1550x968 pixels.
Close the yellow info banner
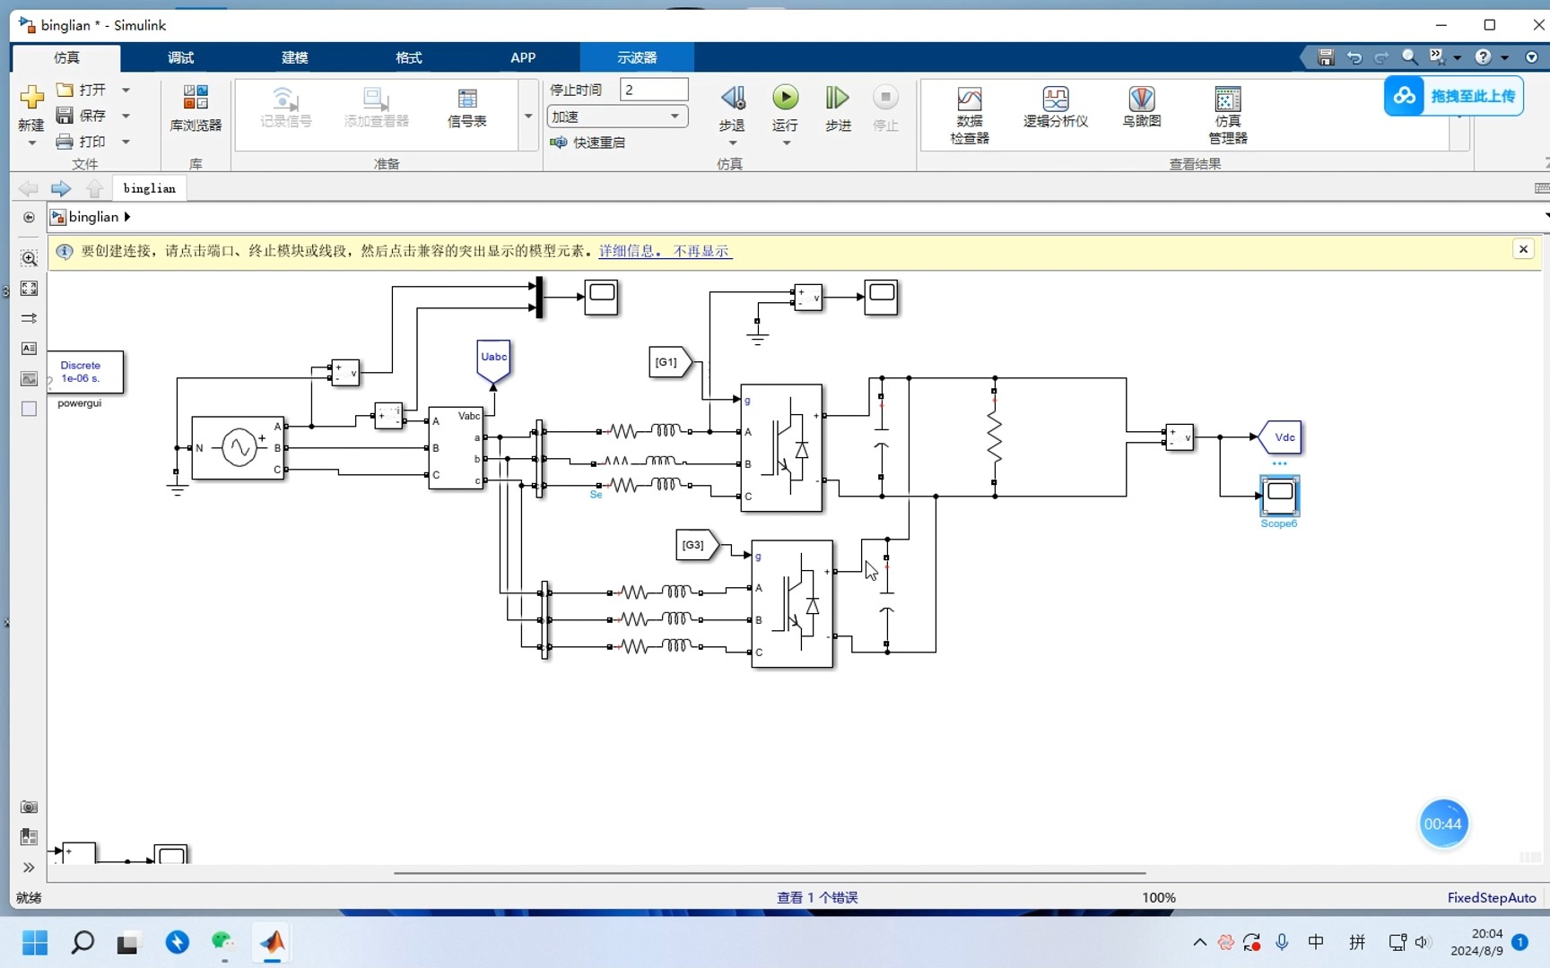click(1523, 249)
